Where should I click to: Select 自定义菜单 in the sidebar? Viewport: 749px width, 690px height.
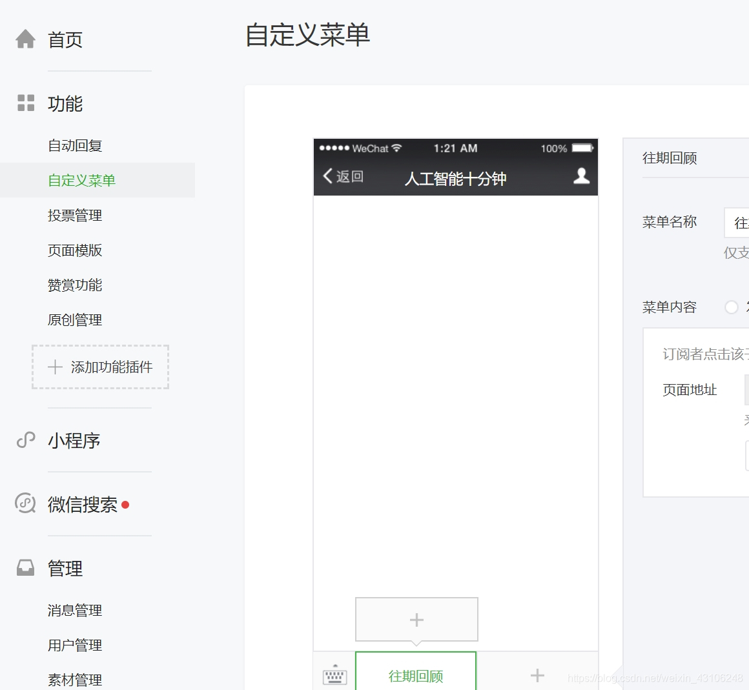click(82, 180)
